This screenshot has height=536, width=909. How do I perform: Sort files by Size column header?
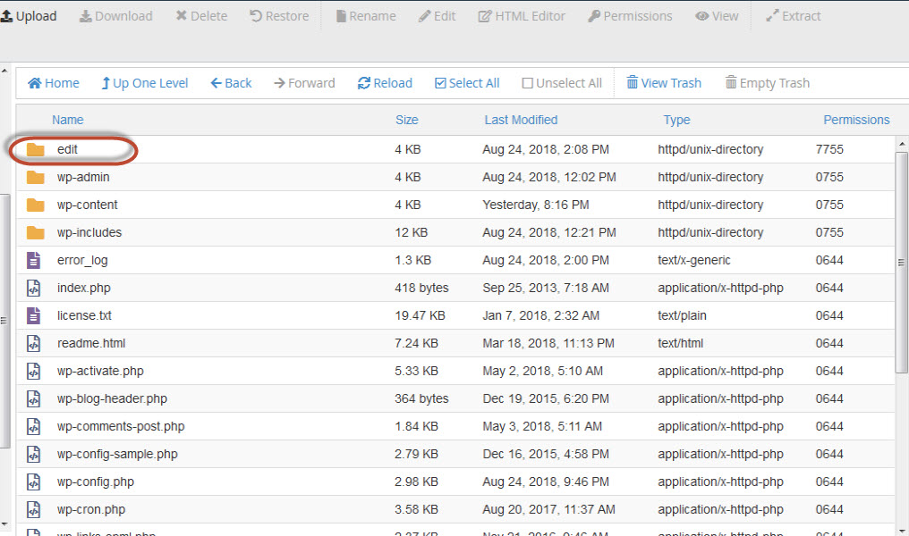click(406, 120)
